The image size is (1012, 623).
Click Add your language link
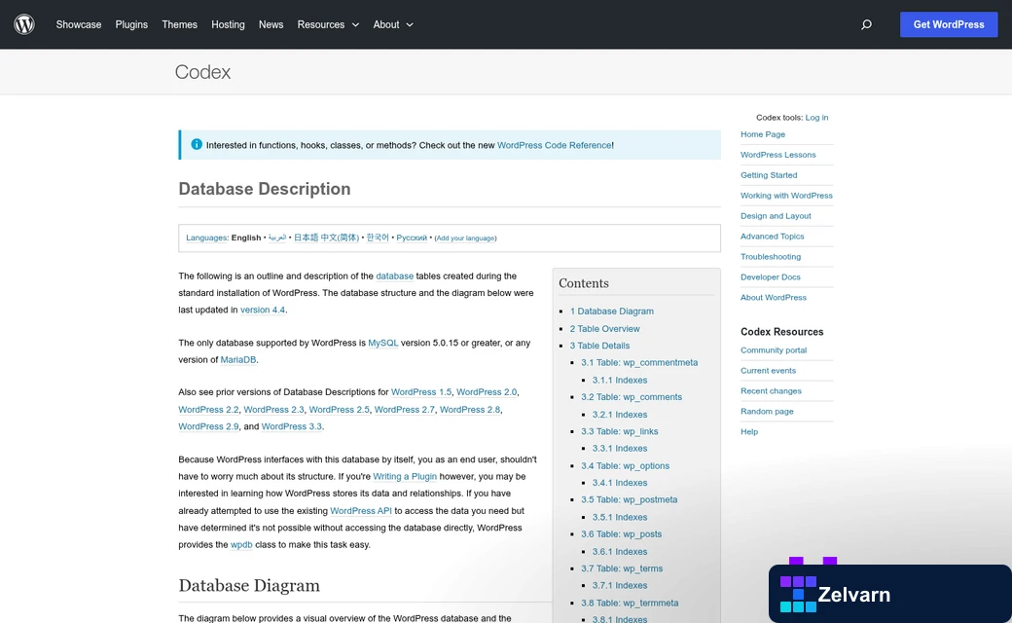click(x=466, y=238)
